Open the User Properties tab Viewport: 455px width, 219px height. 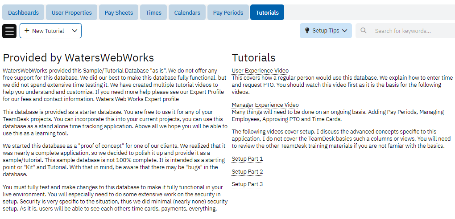(71, 12)
